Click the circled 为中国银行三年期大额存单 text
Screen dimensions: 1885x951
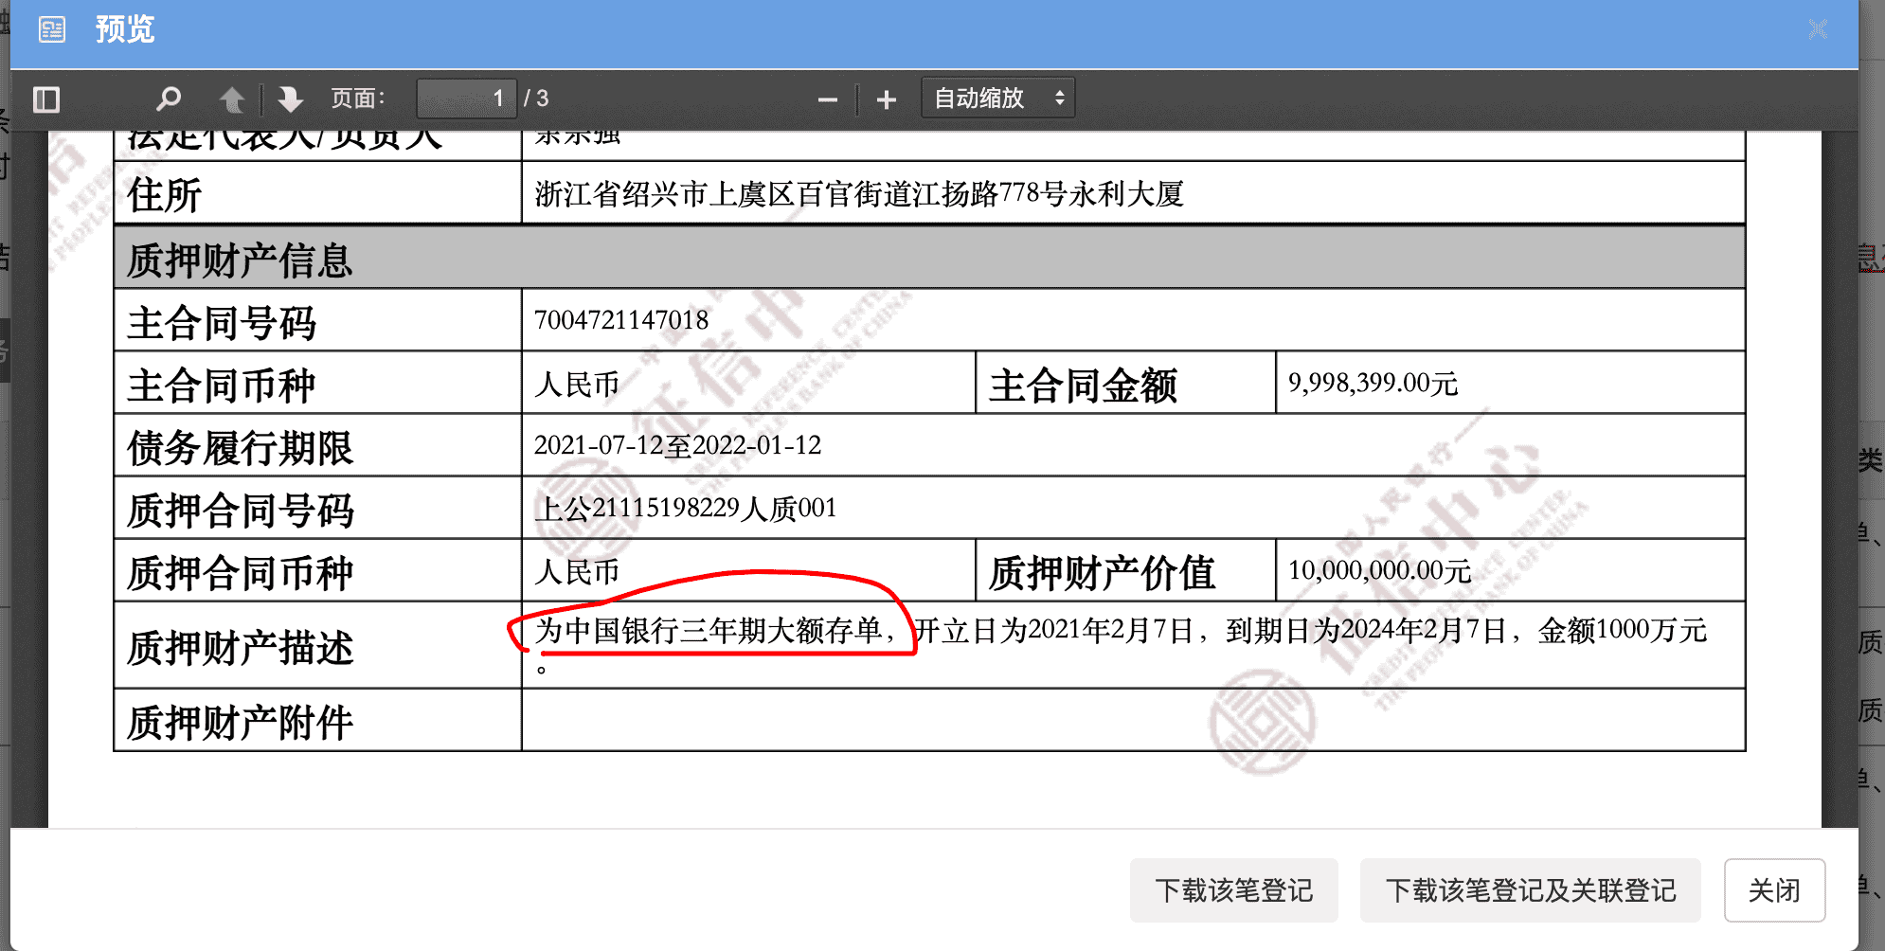(709, 631)
